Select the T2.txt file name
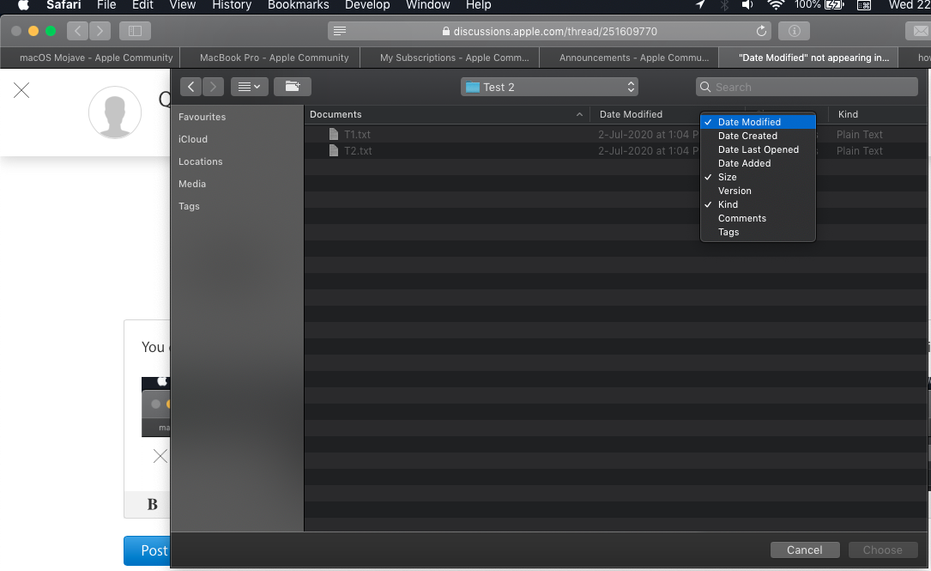The width and height of the screenshot is (931, 571). (358, 151)
